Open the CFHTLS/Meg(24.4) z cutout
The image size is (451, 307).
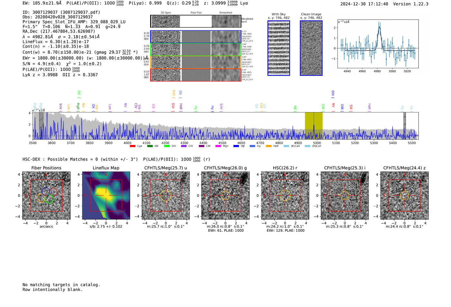(404, 196)
